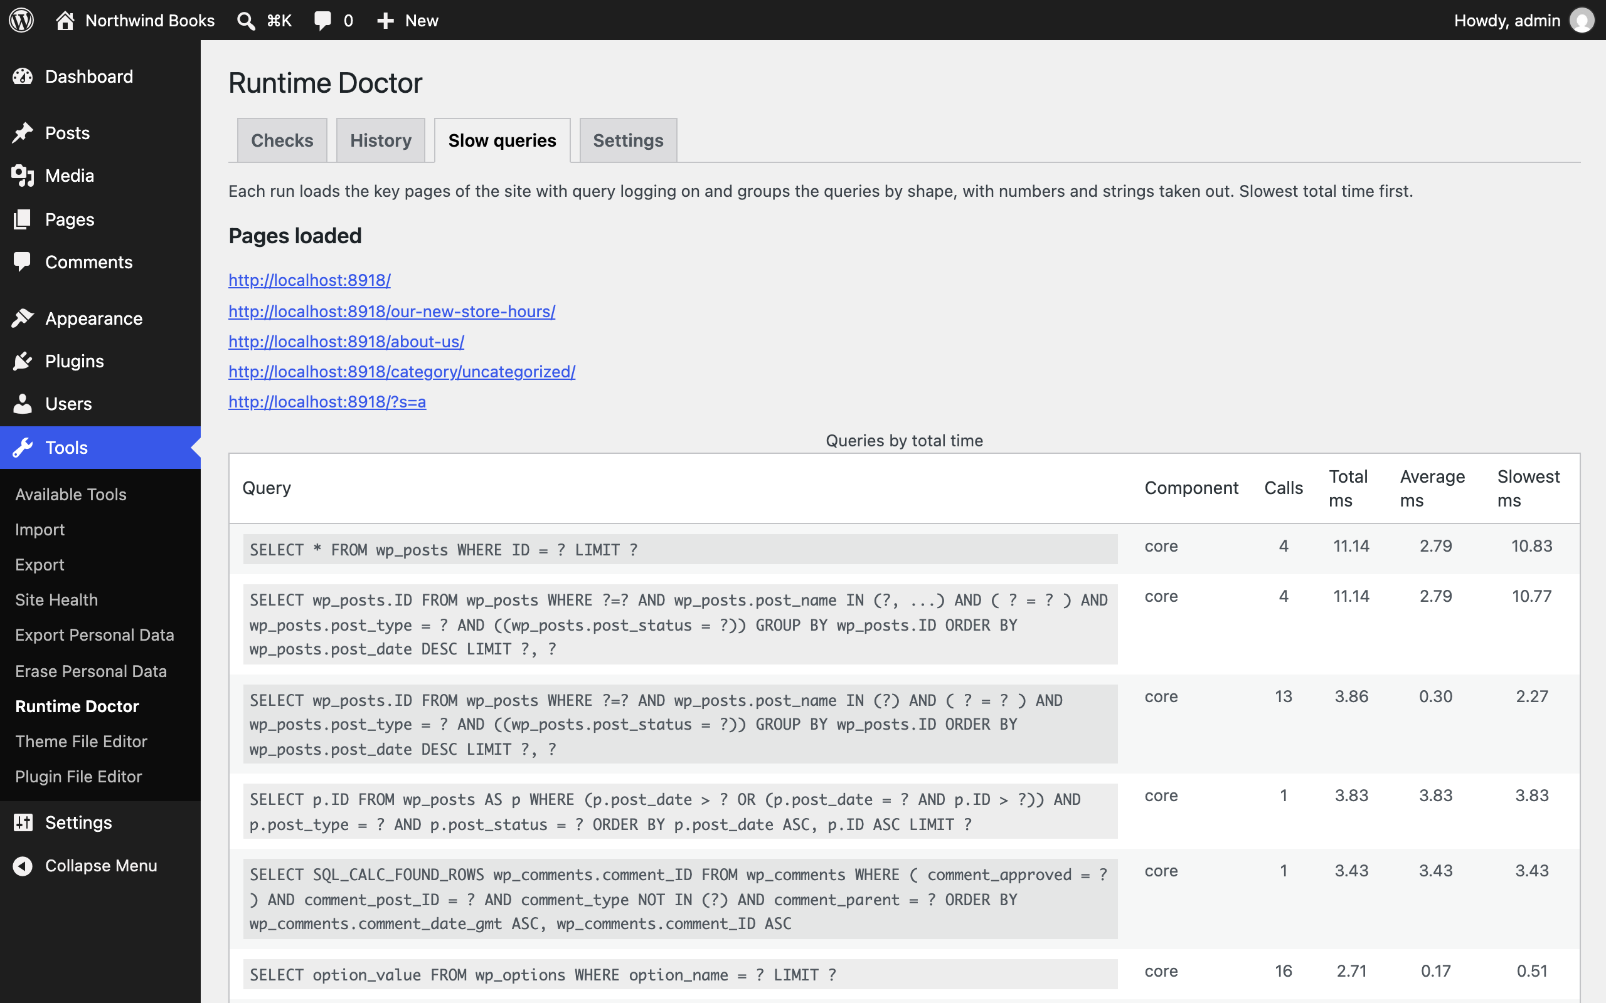Screen dimensions: 1606x1003
Task: Open the localhost:8918/ root link
Action: (309, 280)
